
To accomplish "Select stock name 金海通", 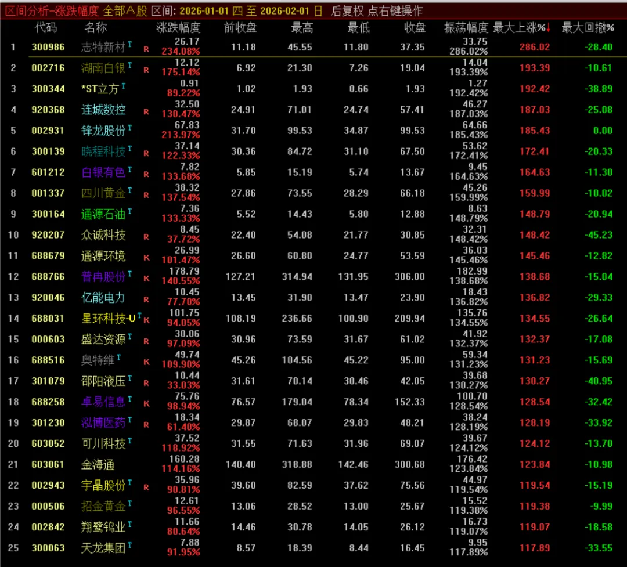I will [x=98, y=465].
